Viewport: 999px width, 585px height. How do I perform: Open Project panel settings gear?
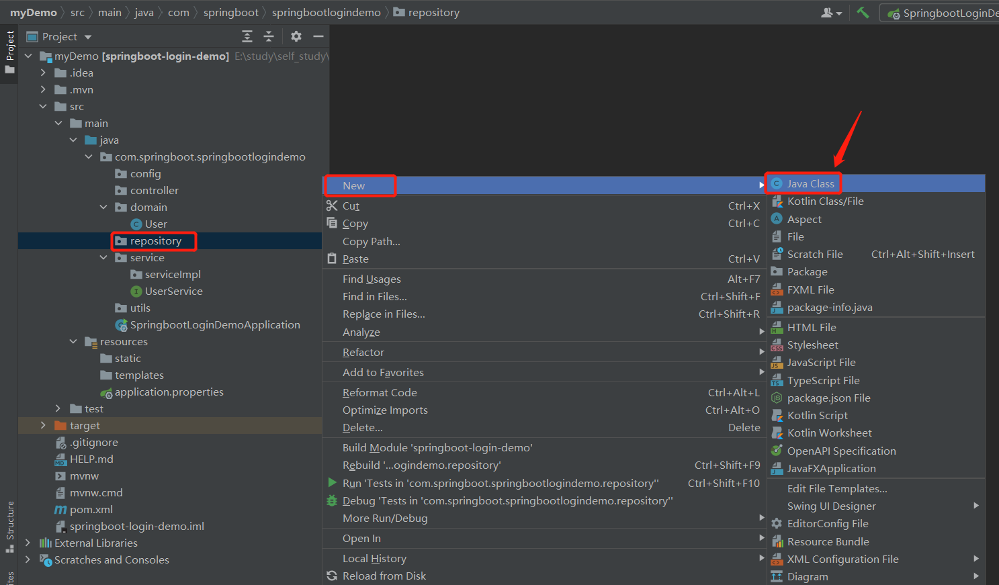coord(296,36)
